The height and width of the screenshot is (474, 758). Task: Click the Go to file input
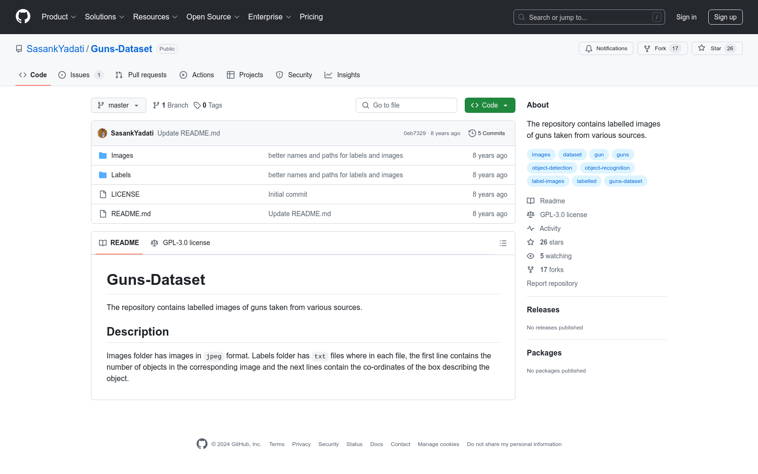coord(406,105)
